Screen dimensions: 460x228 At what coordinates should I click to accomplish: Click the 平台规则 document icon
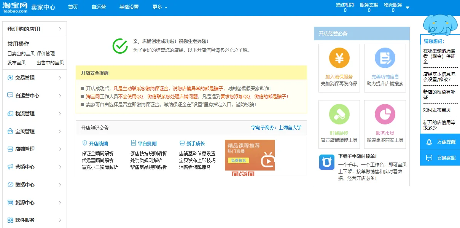(133, 143)
